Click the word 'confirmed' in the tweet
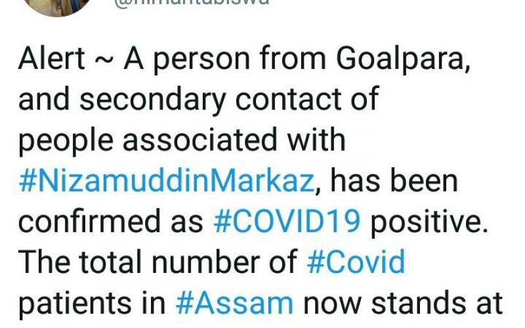This screenshot has height=328, width=525. tap(89, 222)
